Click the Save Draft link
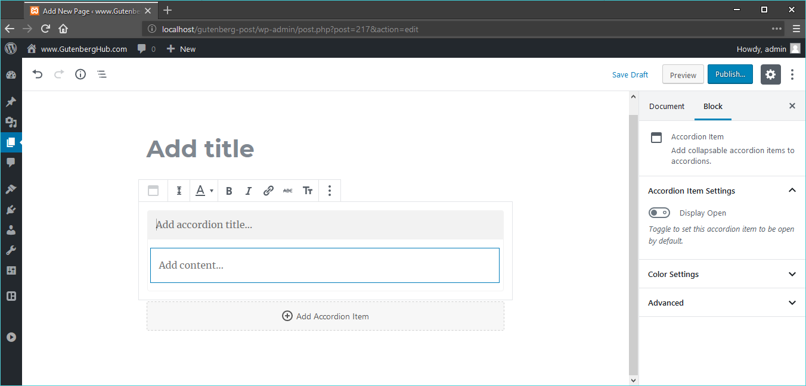Screen dimensions: 806x386 (630, 74)
